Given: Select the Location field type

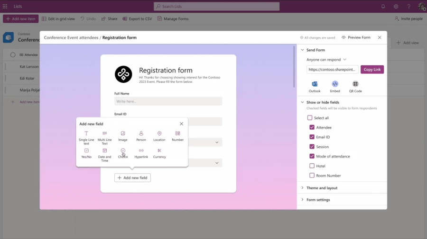Looking at the screenshot, I should click(x=159, y=134).
